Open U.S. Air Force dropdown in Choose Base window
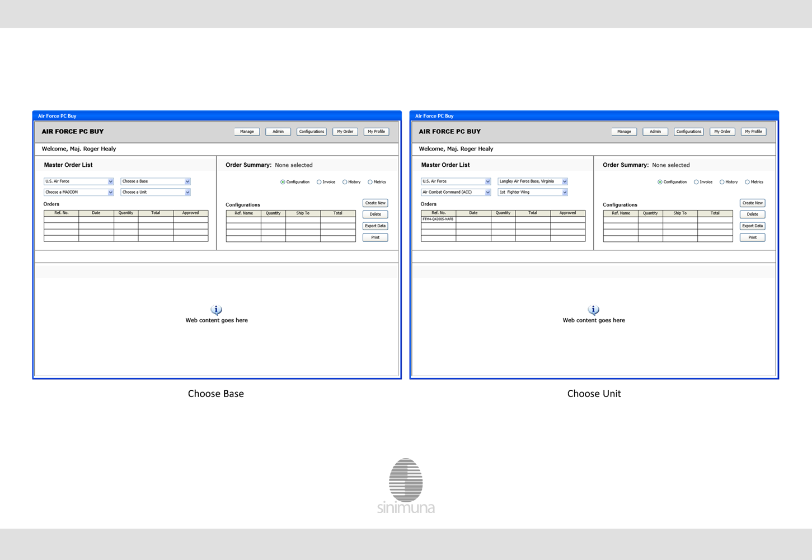 point(79,181)
